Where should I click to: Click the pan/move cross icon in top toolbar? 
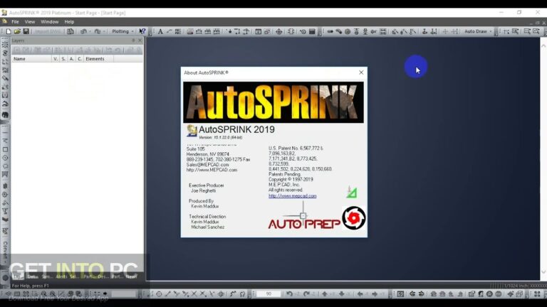[278, 32]
